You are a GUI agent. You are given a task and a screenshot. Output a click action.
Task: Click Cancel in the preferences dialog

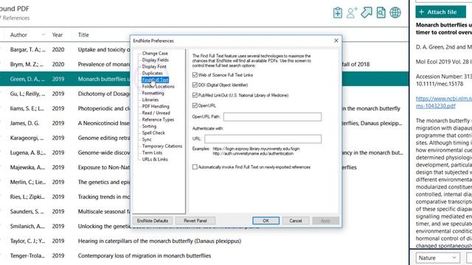295,221
